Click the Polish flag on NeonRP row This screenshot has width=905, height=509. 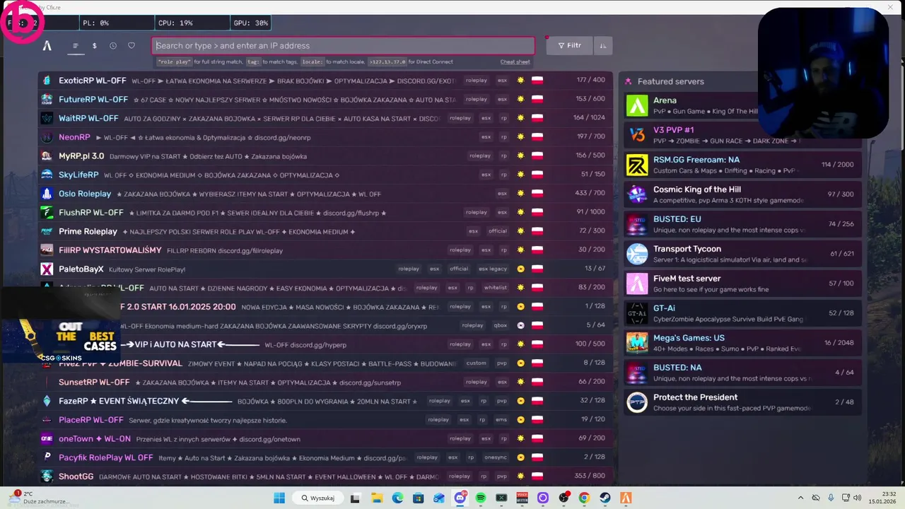click(x=537, y=137)
